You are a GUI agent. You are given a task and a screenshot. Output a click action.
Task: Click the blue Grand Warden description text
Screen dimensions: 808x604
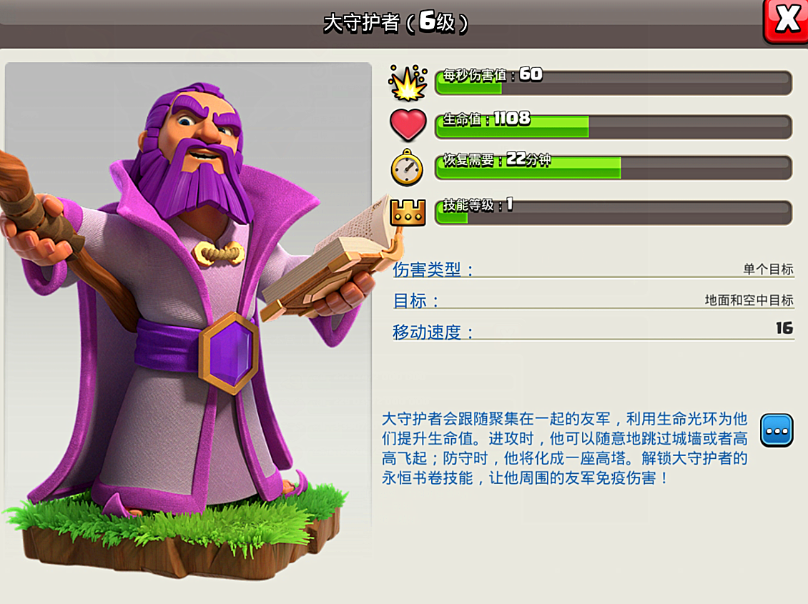click(564, 448)
